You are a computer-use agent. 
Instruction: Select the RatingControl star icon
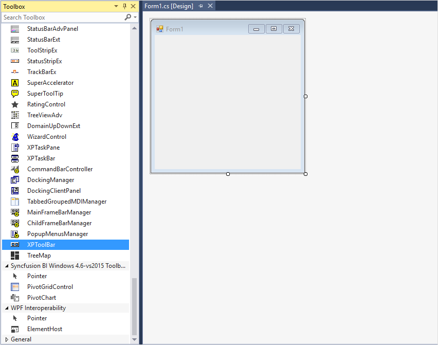(15, 104)
